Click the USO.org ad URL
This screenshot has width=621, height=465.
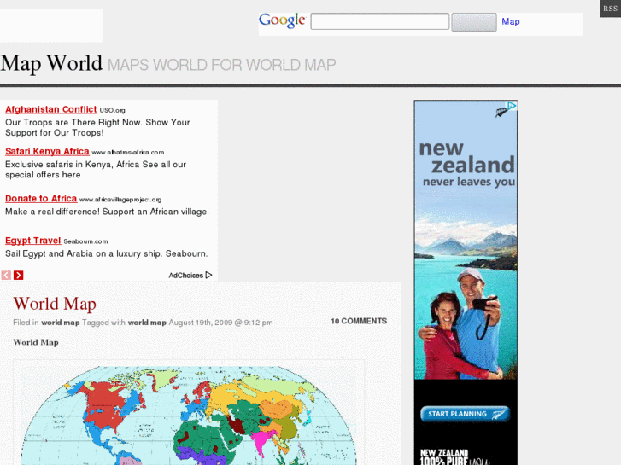pos(112,110)
